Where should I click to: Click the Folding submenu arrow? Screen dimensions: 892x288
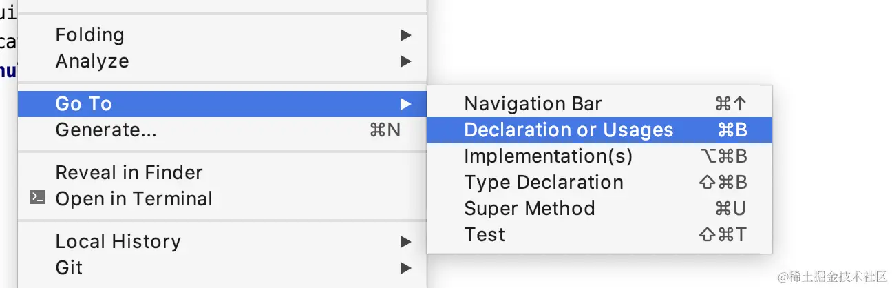[x=405, y=34]
